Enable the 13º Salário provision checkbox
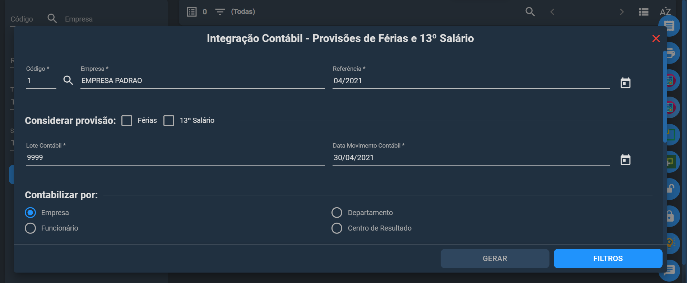 tap(169, 121)
